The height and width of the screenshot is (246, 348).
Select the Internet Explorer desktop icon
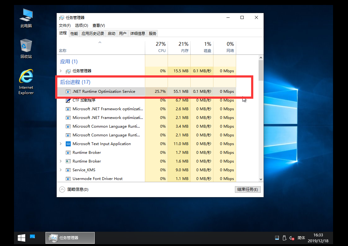pos(26,82)
